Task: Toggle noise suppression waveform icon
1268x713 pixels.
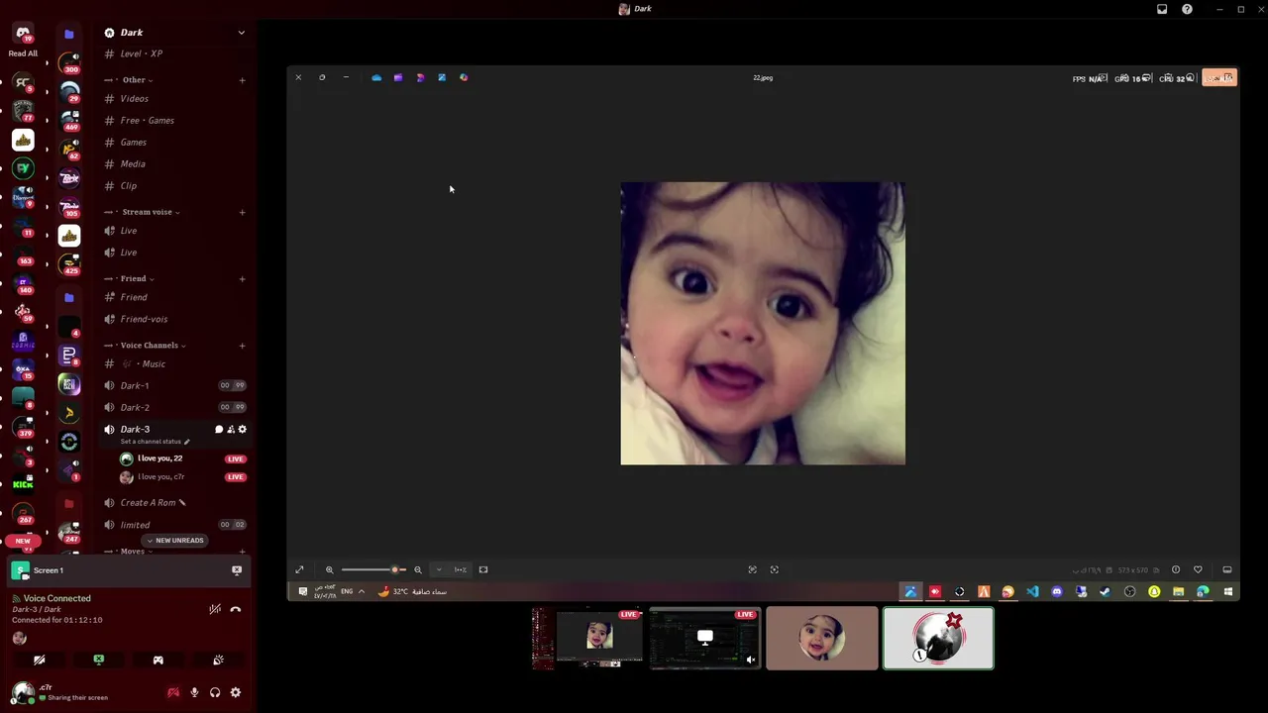Action: coord(215,609)
